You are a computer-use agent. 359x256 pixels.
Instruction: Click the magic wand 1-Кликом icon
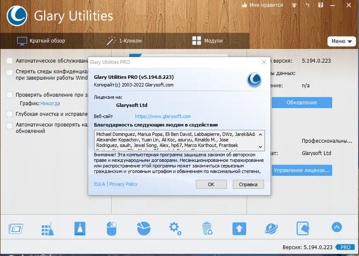coord(111,41)
